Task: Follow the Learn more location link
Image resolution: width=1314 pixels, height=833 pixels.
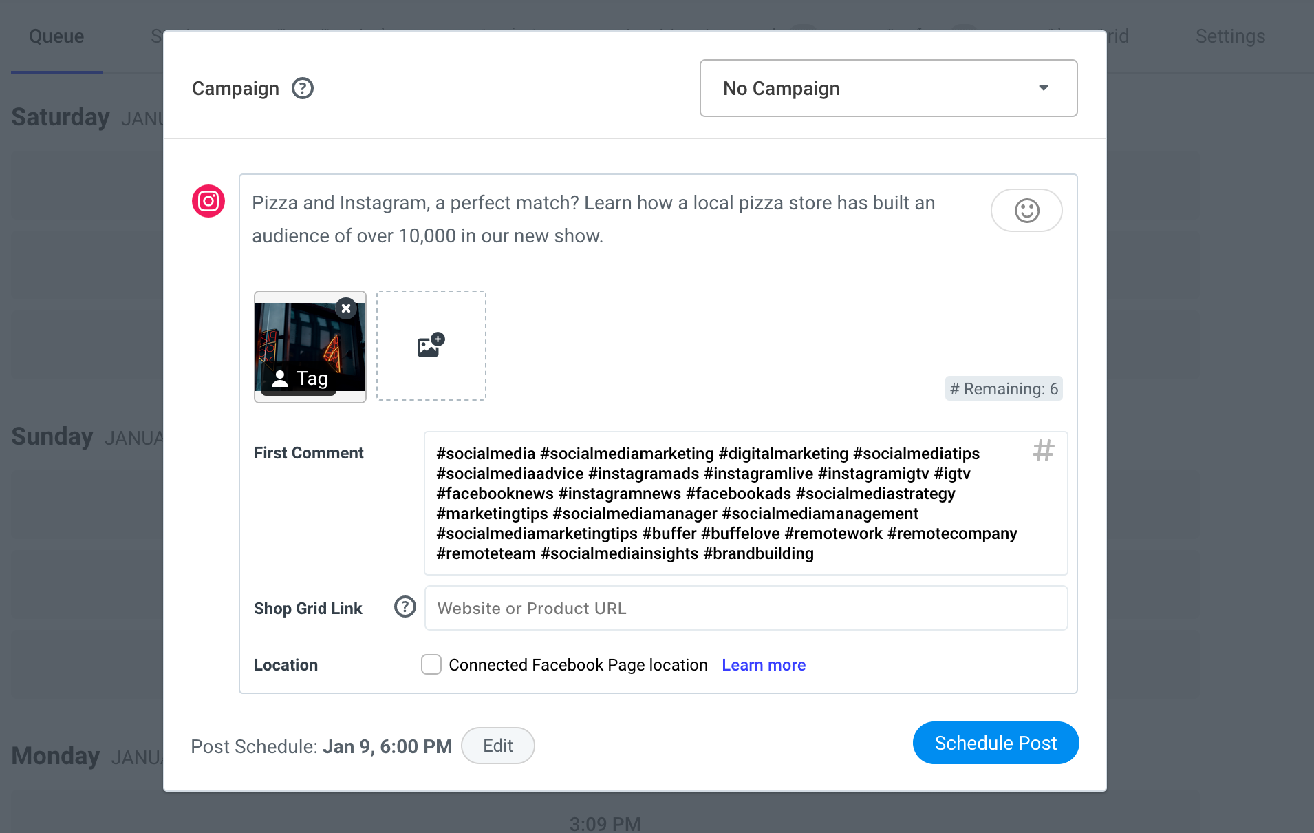Action: [764, 665]
